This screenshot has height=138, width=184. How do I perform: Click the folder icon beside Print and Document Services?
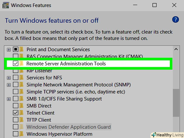click(22, 50)
